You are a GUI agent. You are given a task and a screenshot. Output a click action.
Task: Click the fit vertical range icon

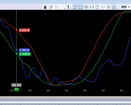point(97,7)
